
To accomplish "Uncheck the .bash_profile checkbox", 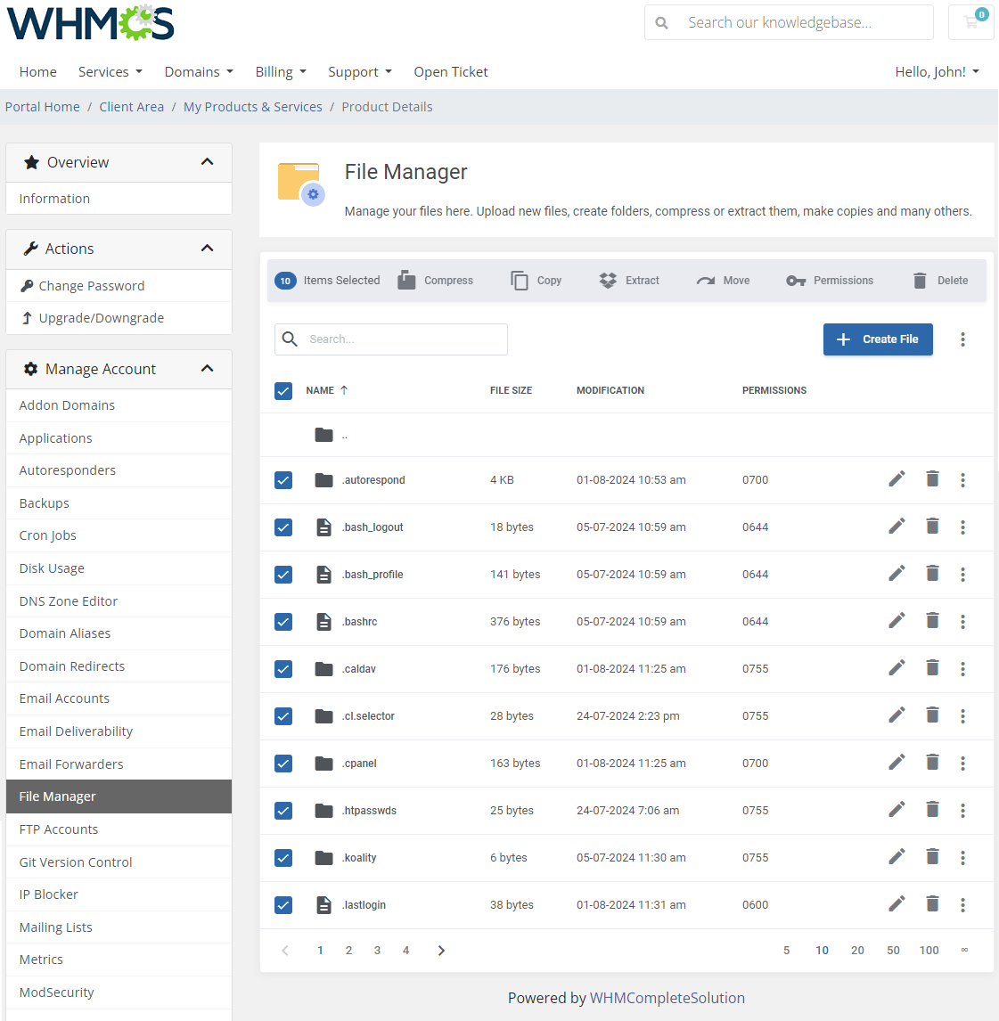I will 283,575.
